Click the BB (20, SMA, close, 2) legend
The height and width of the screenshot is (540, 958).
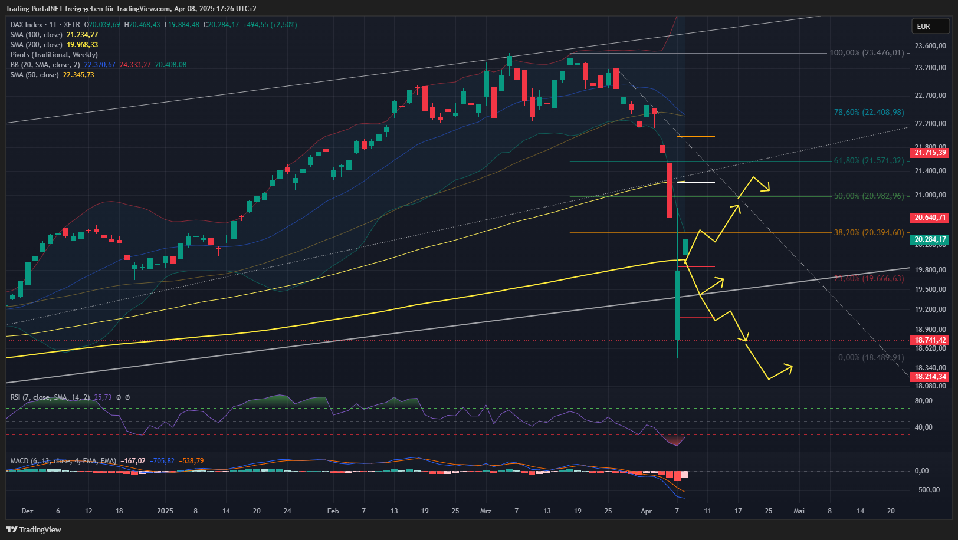pyautogui.click(x=45, y=65)
